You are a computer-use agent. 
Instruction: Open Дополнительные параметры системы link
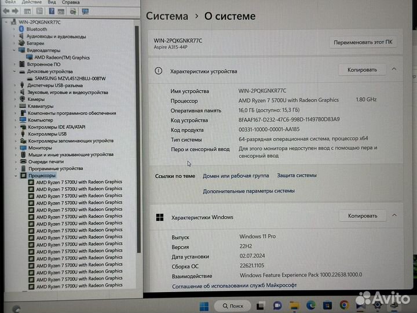248,191
